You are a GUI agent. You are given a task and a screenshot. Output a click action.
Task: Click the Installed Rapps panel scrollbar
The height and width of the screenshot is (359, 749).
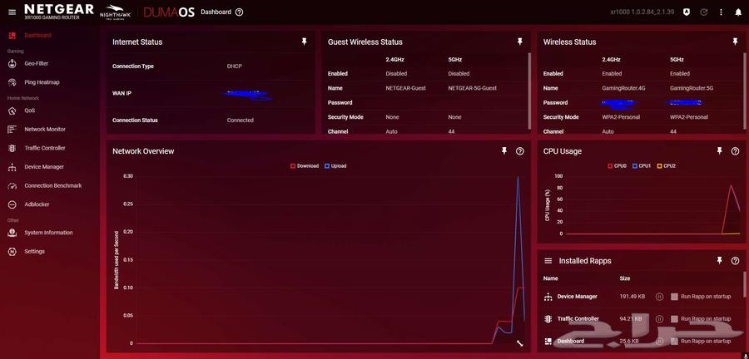(x=745, y=286)
